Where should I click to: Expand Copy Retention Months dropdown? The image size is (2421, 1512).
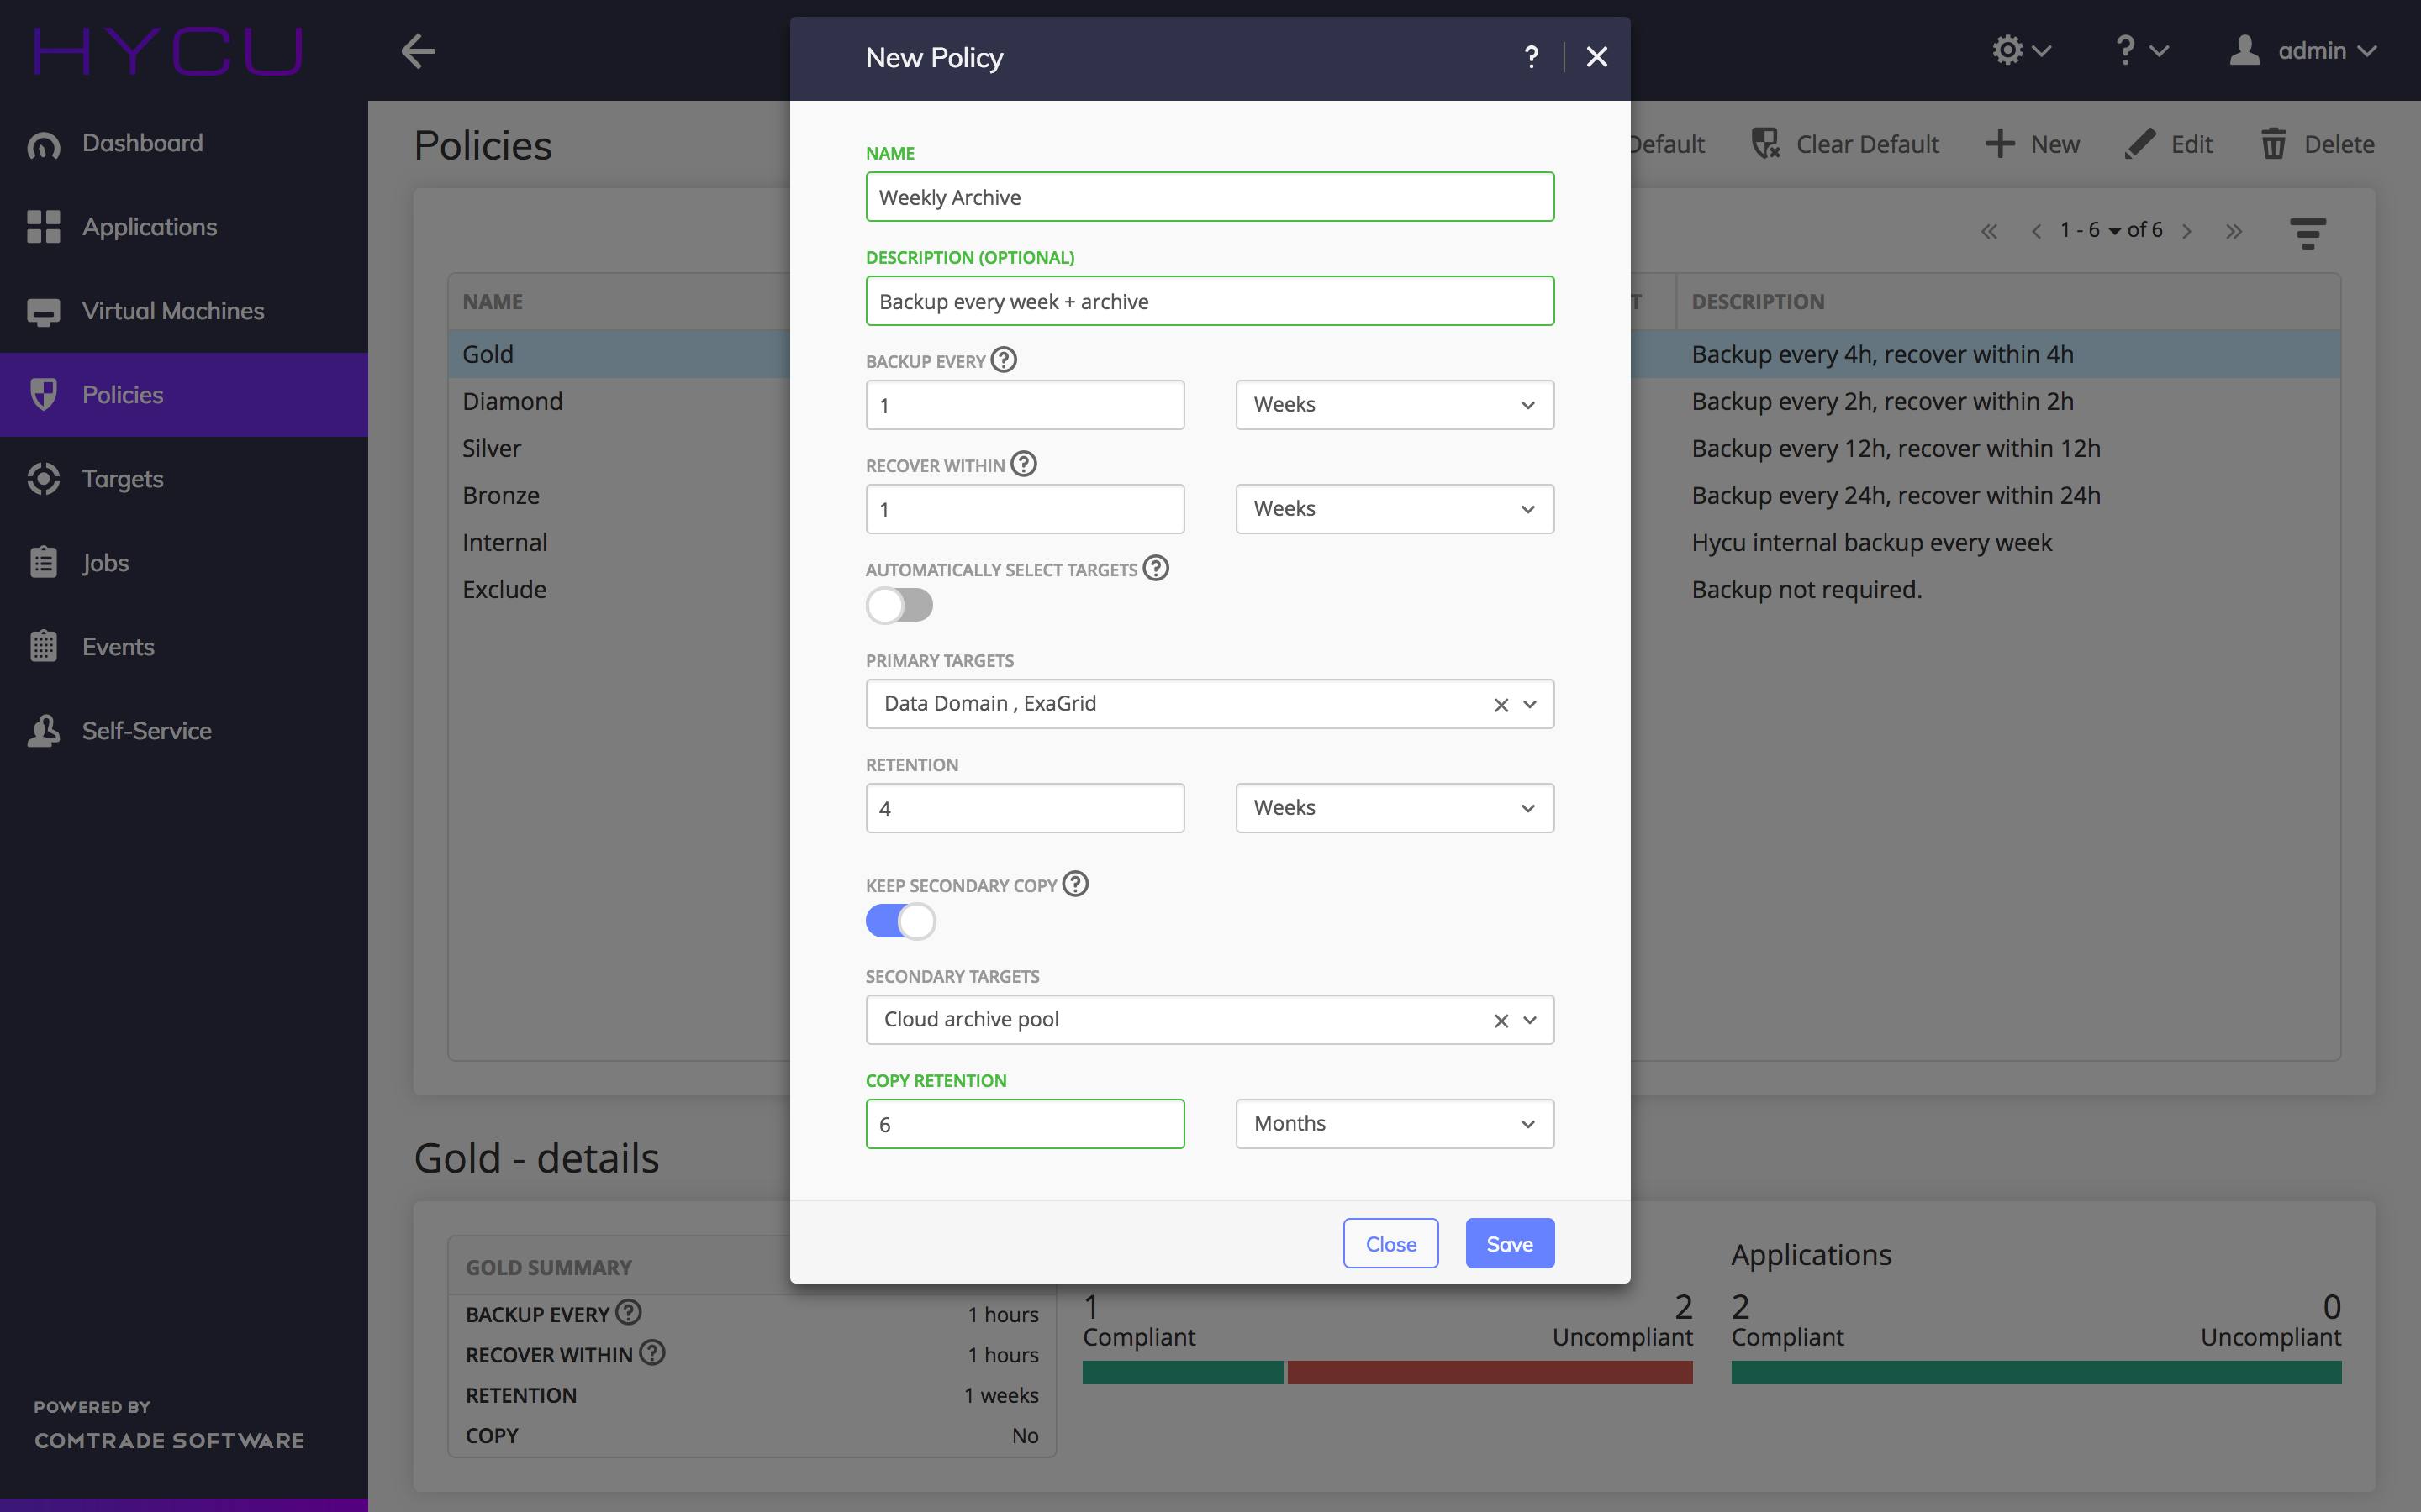(1394, 1124)
